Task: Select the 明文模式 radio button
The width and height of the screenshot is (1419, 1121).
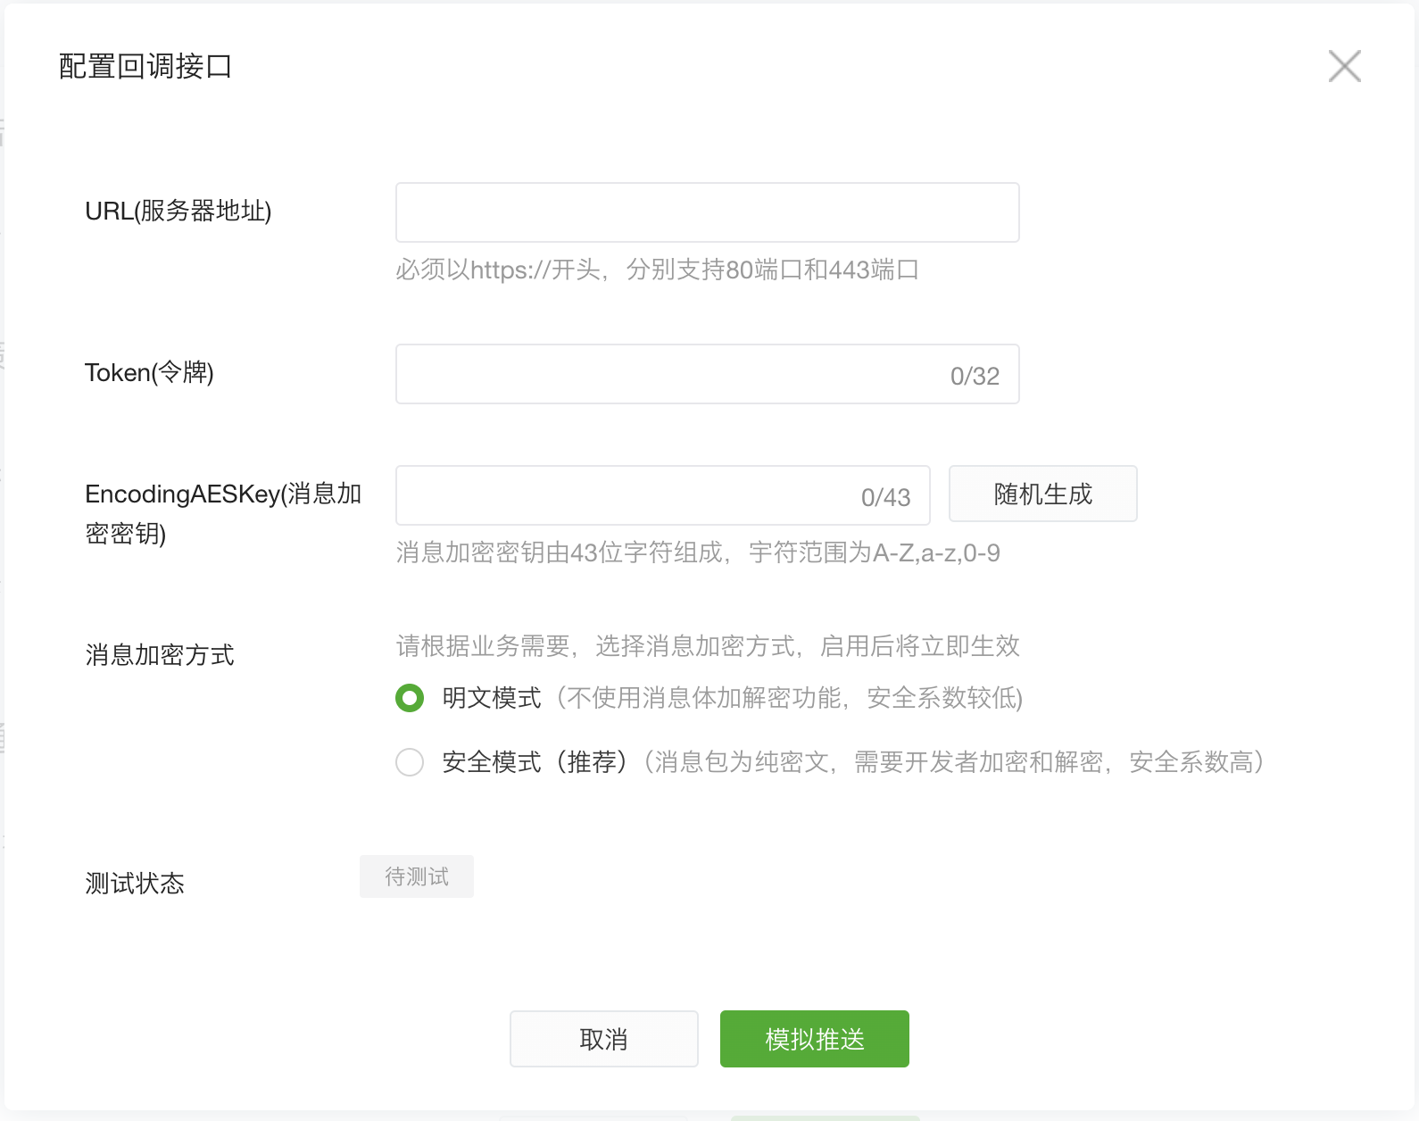Action: [410, 698]
